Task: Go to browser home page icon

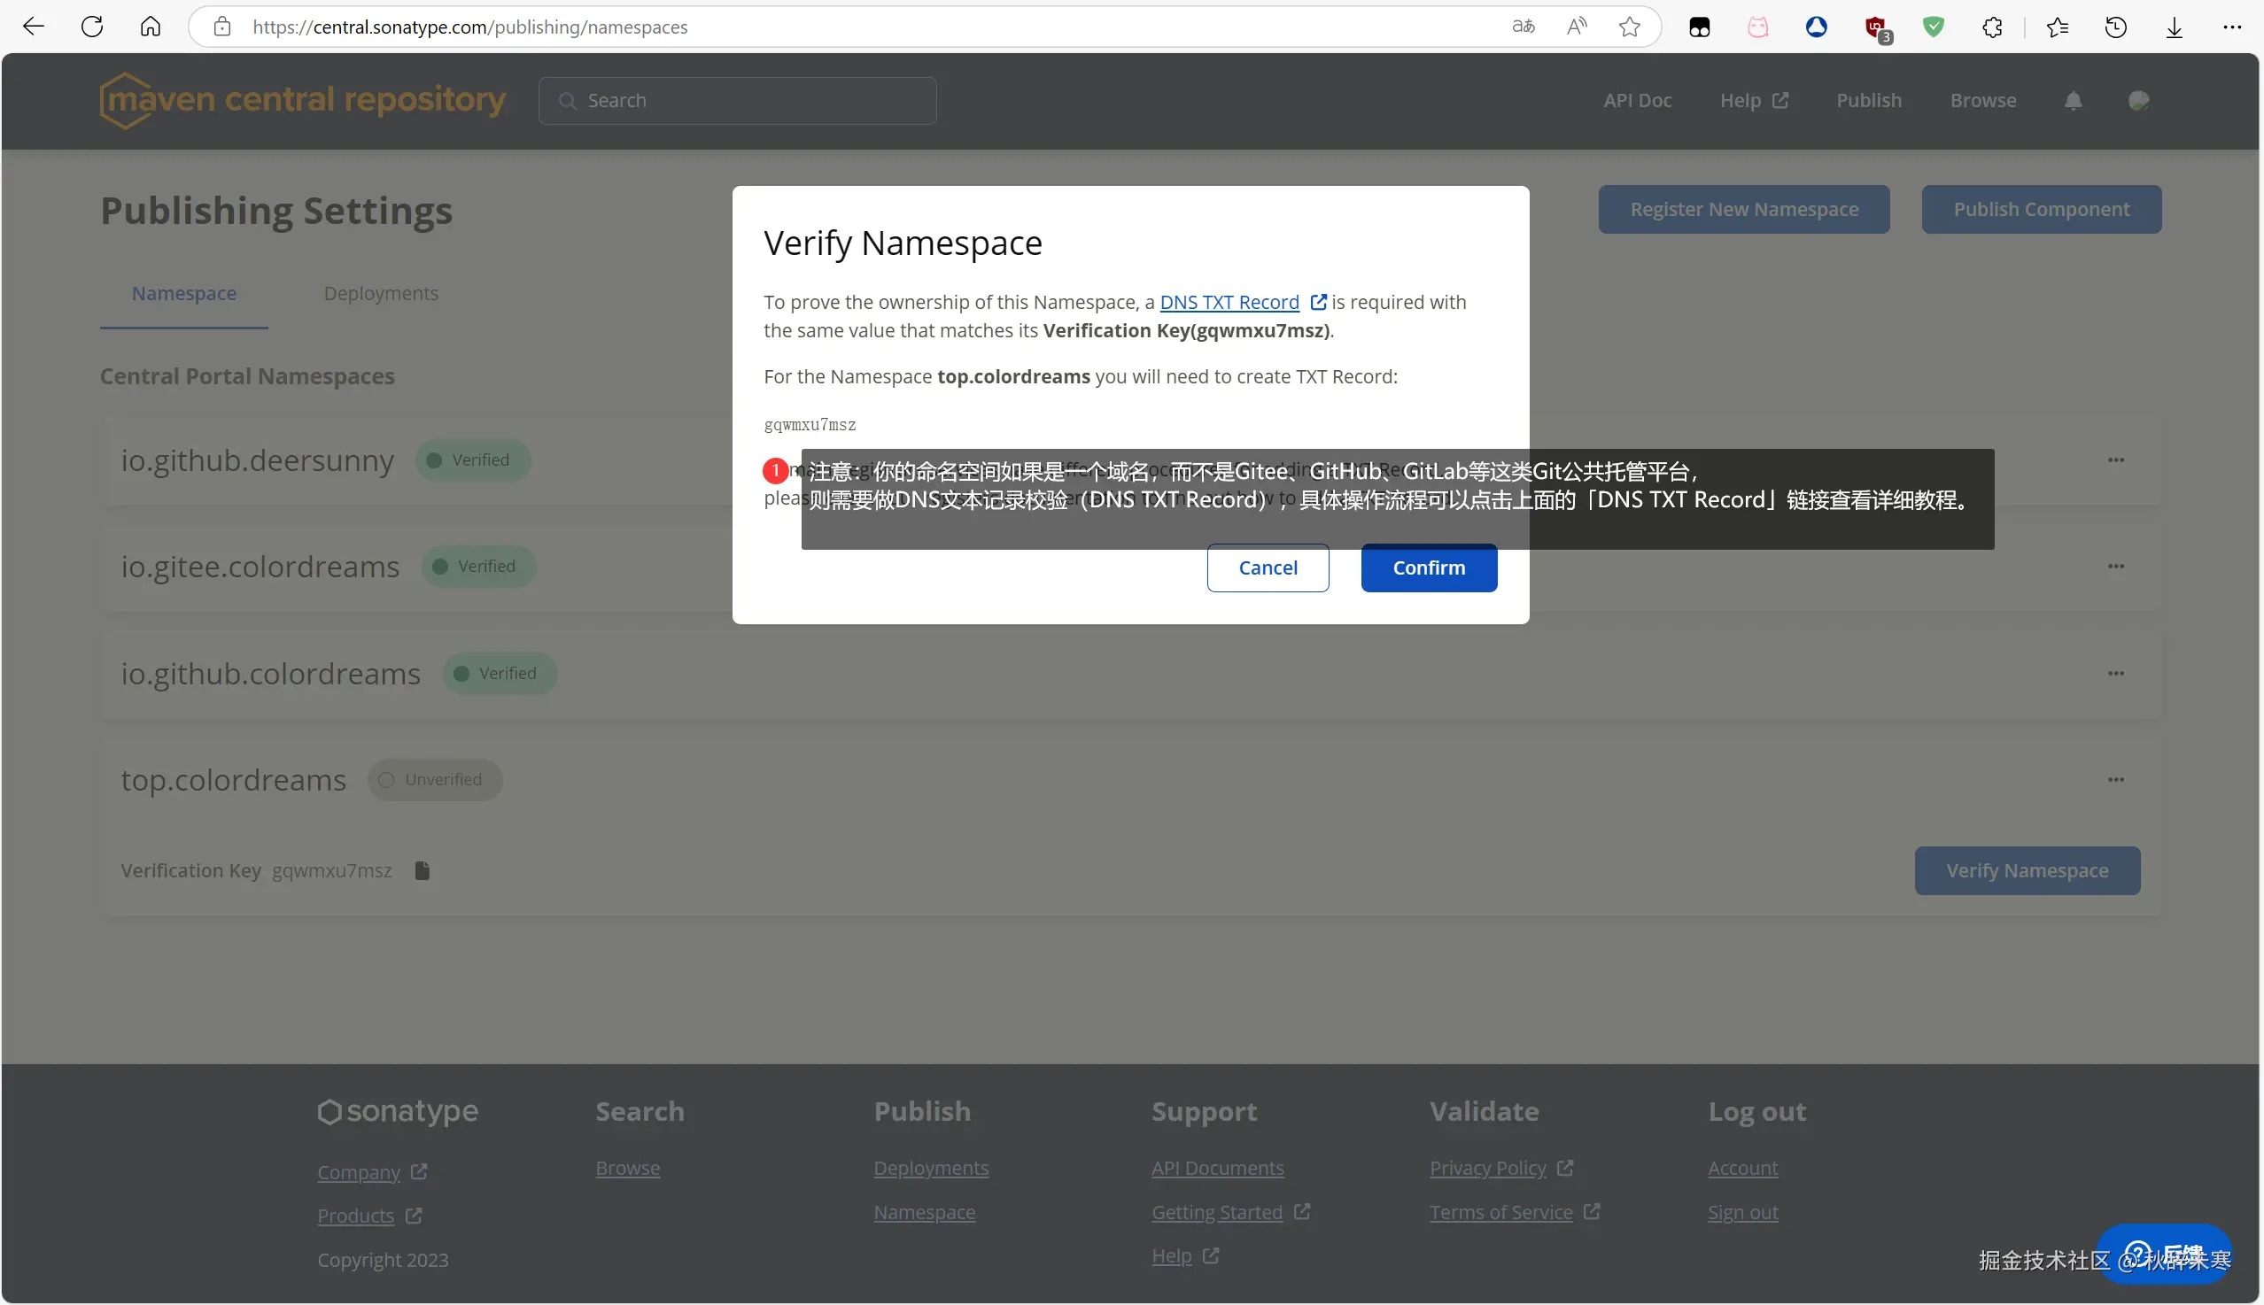Action: tap(151, 27)
